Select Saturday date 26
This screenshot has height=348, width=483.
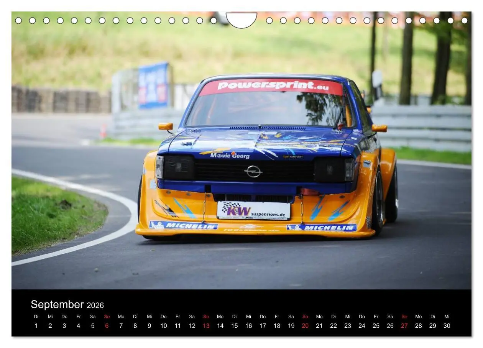coord(390,326)
